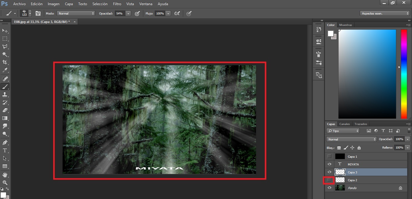This screenshot has width=412, height=199.
Task: Click the hue spectrum slider bar
Action: coord(404,74)
